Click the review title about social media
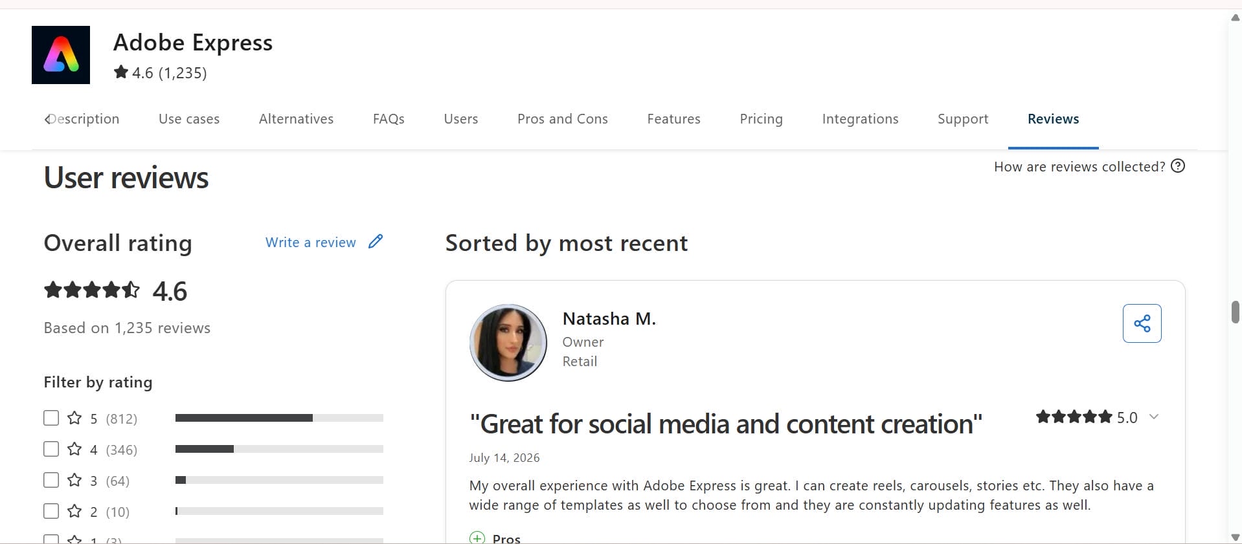The height and width of the screenshot is (544, 1242). point(725,424)
